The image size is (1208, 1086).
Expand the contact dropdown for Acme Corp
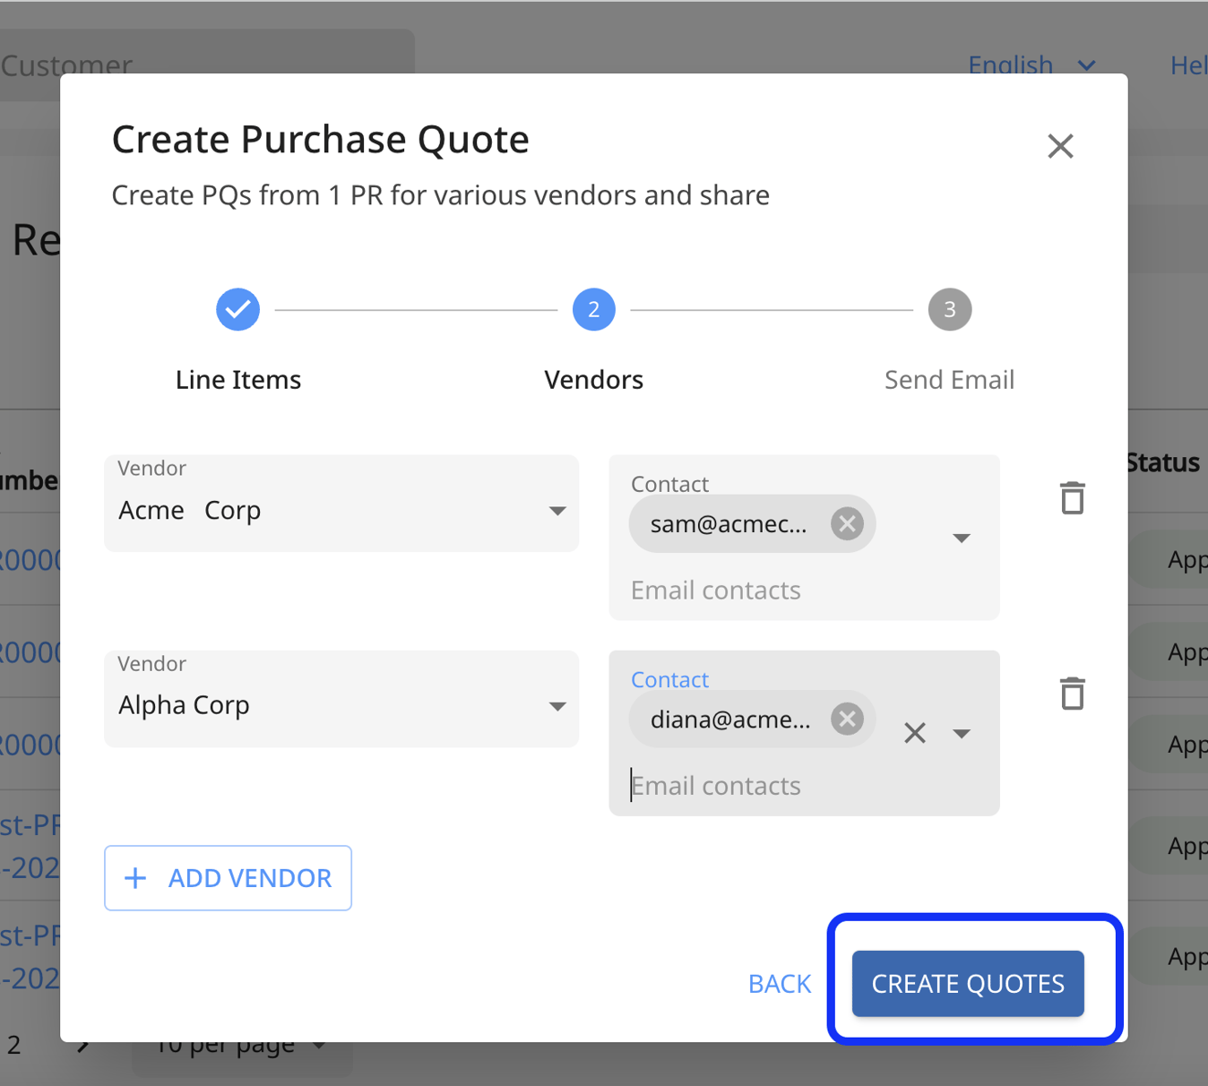coord(961,538)
